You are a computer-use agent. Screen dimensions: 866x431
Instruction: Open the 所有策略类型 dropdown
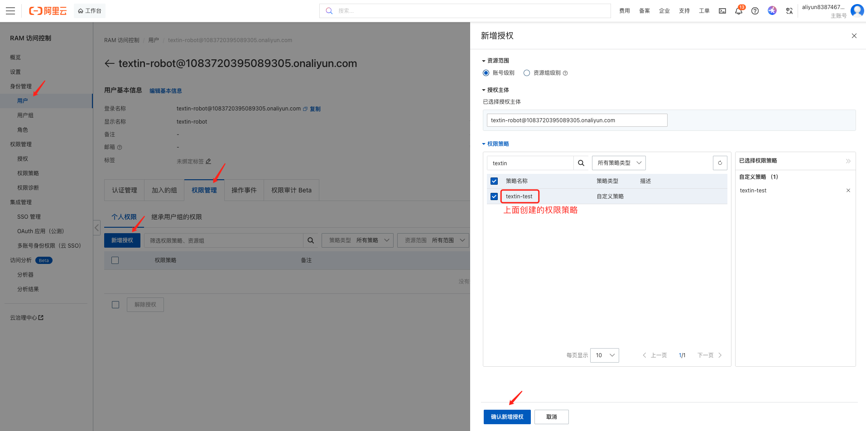pos(619,163)
